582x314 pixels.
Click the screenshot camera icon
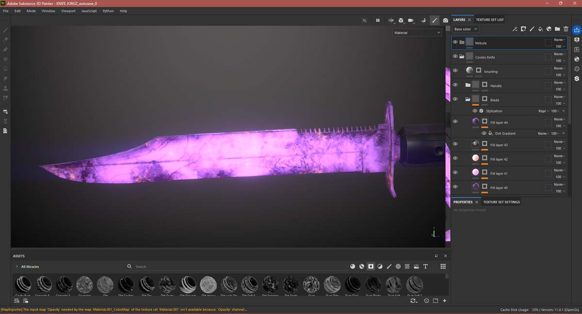[x=445, y=20]
